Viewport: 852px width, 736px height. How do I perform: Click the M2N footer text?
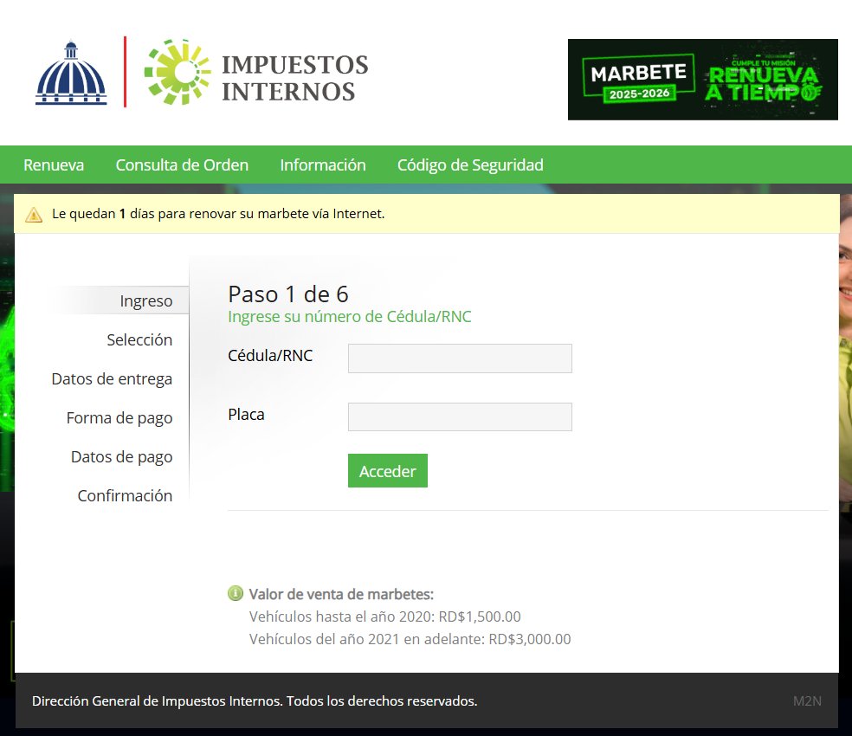807,701
